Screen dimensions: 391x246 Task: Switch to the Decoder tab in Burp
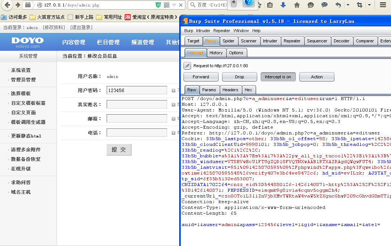point(341,41)
